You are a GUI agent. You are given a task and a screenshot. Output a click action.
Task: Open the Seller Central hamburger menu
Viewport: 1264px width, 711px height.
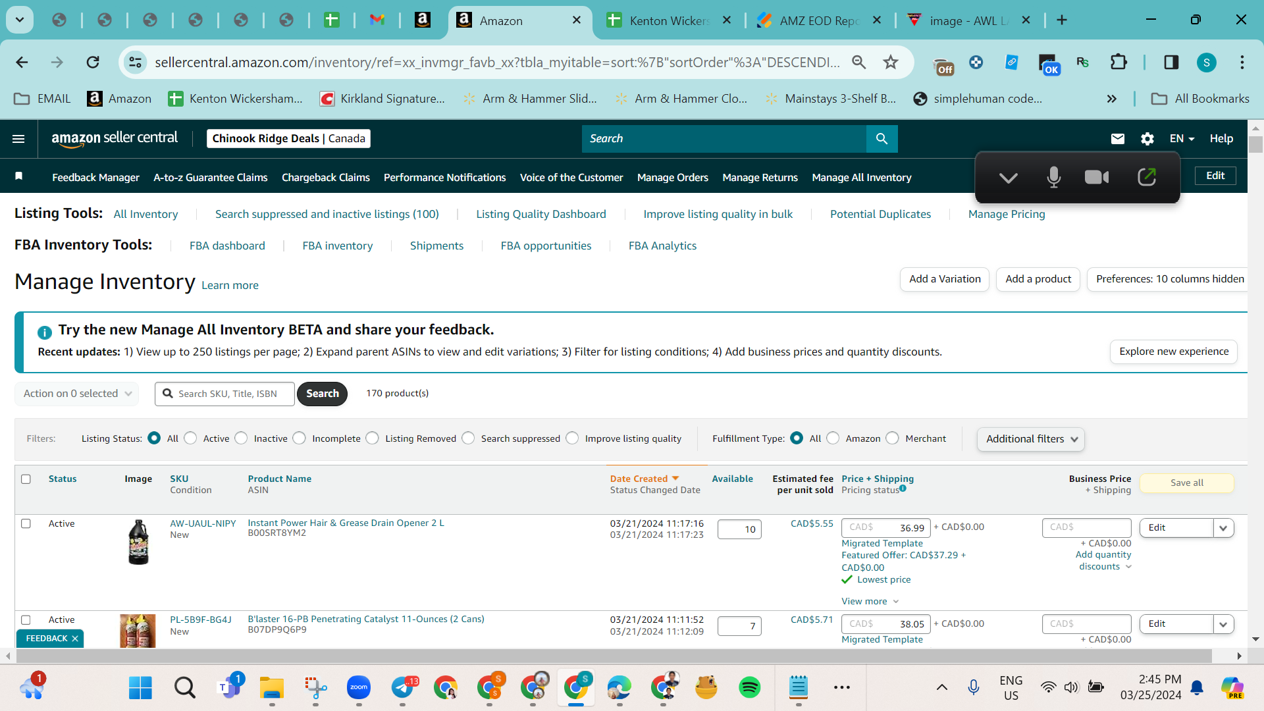18,139
